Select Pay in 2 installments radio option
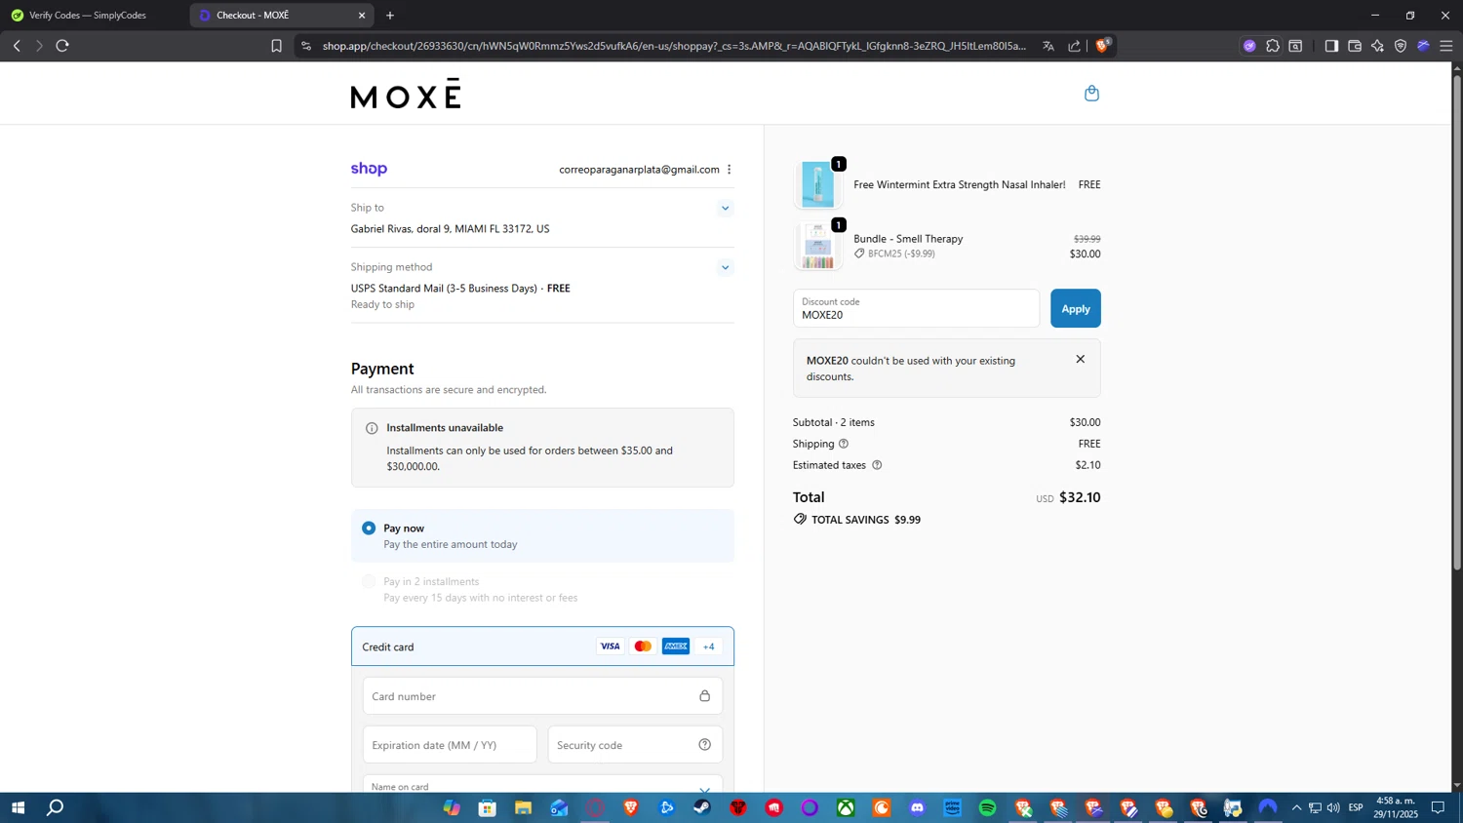 pos(369,581)
